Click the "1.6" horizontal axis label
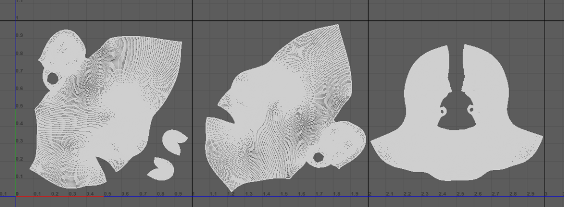The image size is (564, 207). coord(301,194)
